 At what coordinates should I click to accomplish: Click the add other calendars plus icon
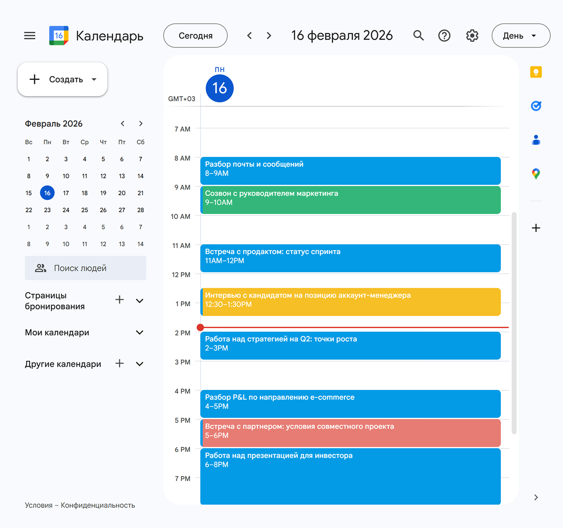tap(119, 364)
